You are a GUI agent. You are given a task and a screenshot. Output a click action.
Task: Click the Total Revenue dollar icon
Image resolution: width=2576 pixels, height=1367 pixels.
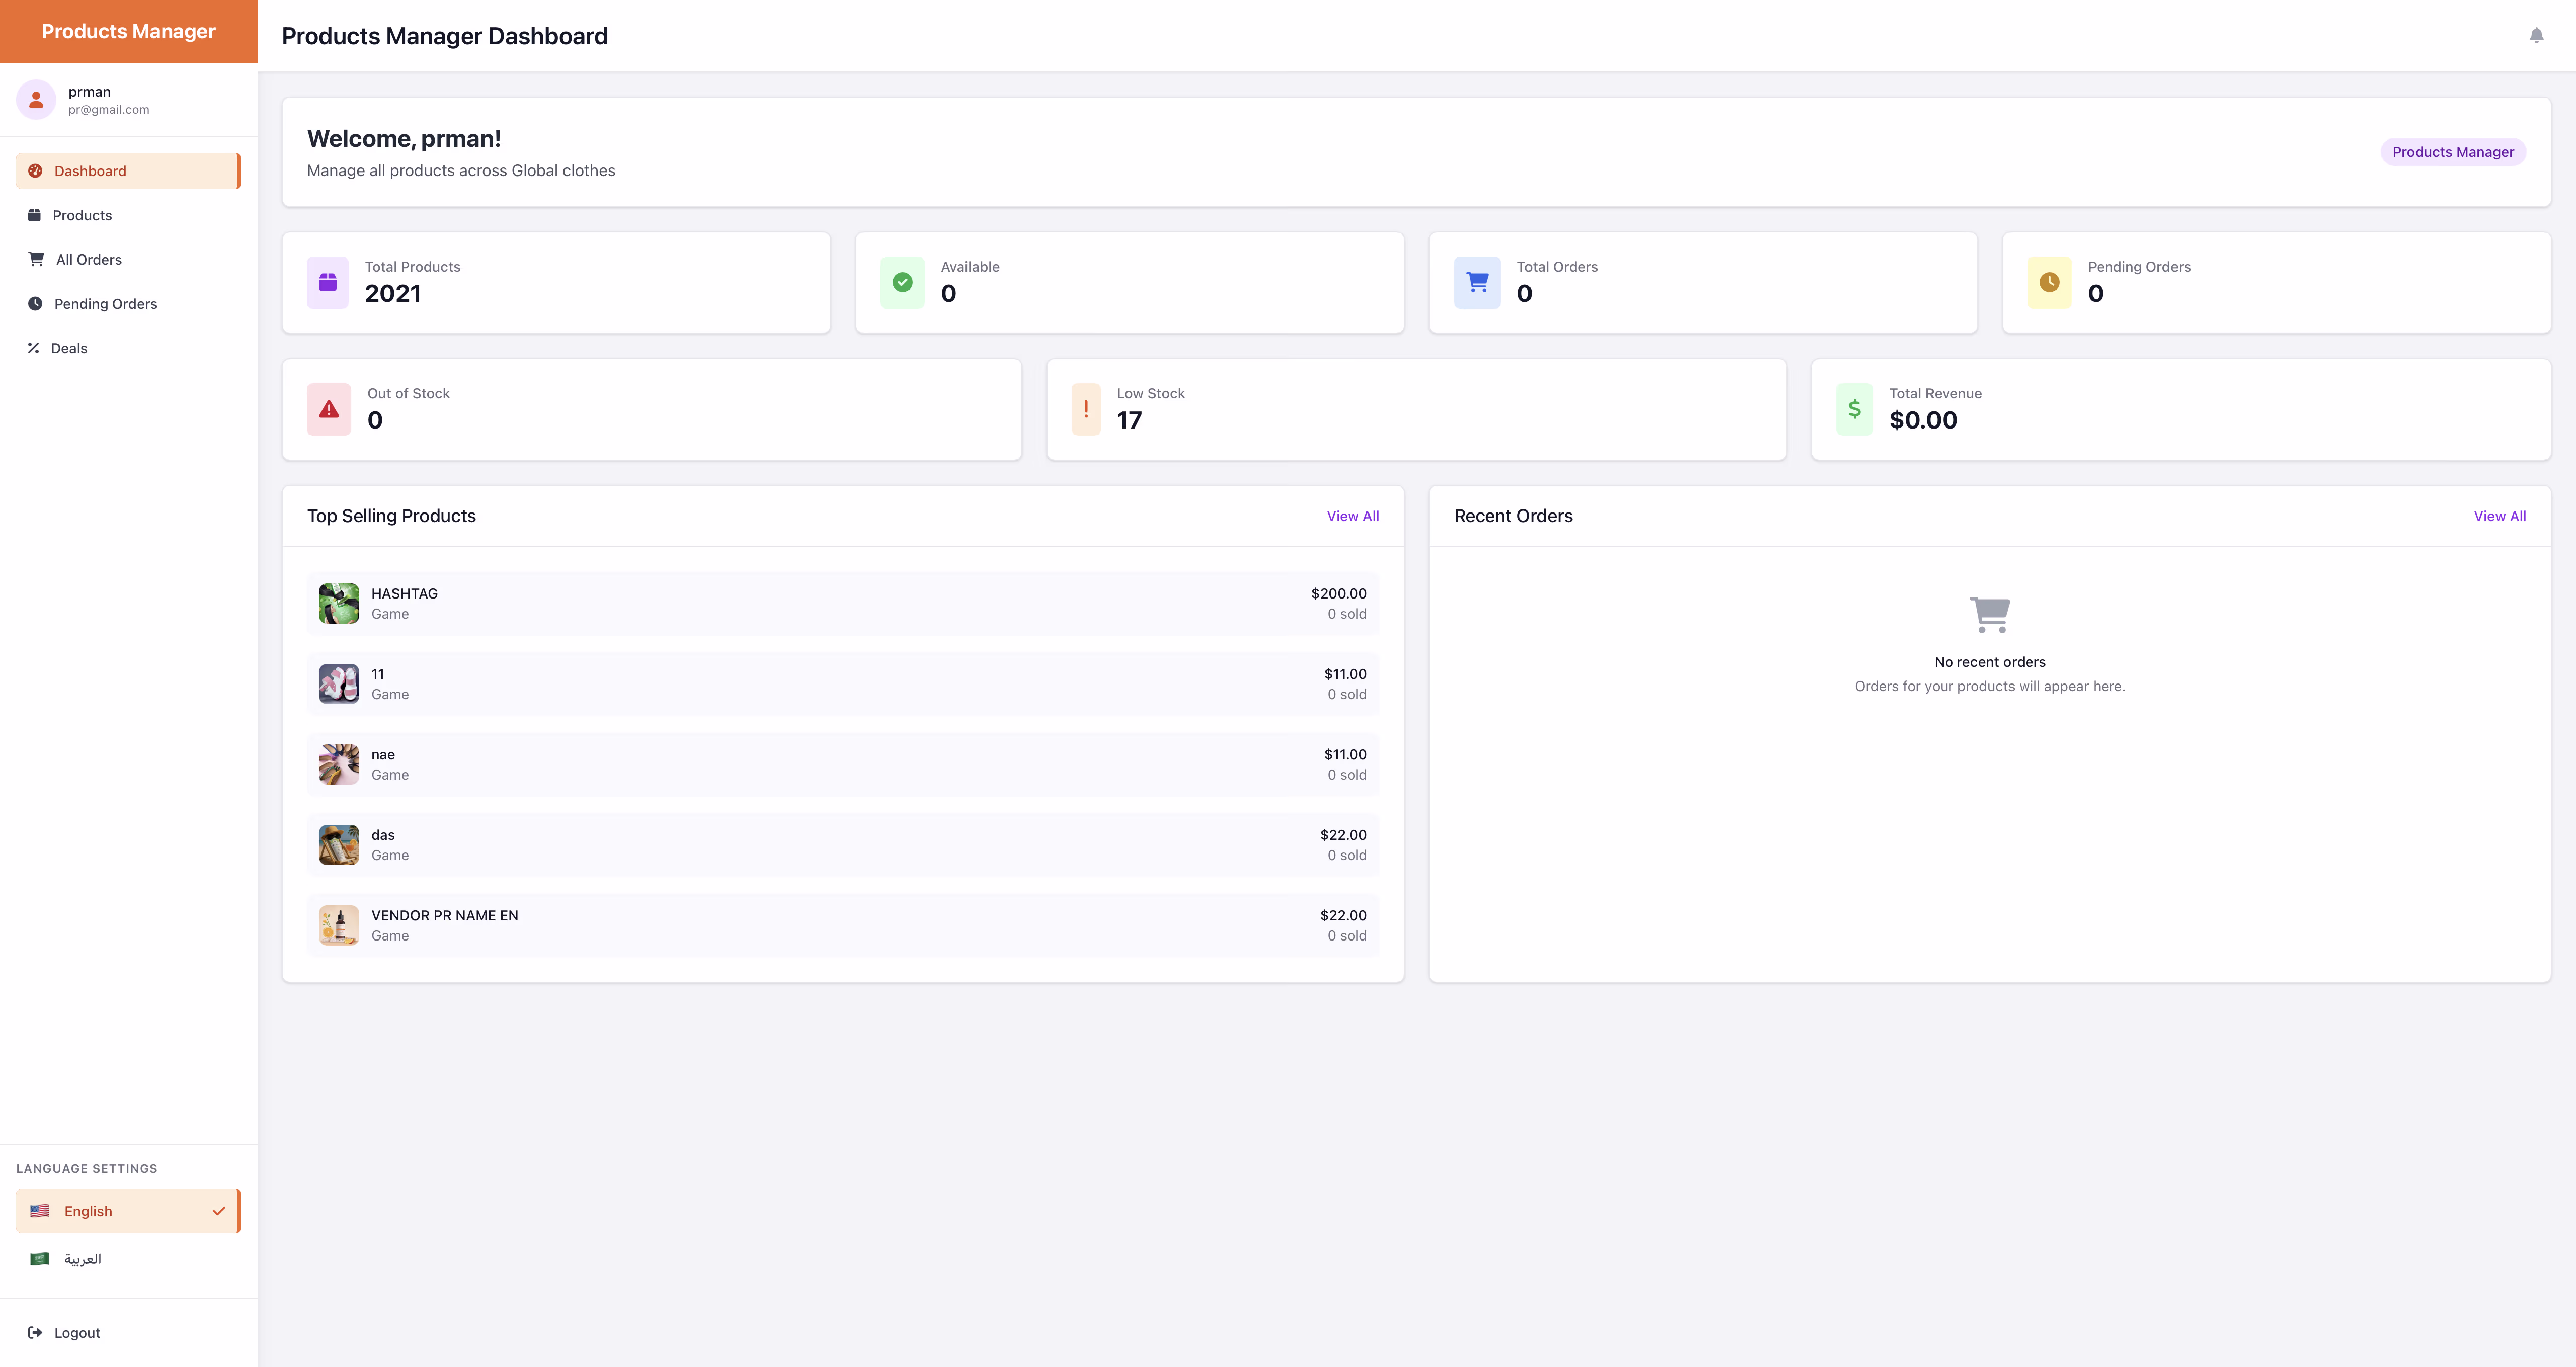pos(1853,409)
